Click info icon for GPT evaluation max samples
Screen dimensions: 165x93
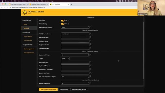pyautogui.click(x=90, y=76)
